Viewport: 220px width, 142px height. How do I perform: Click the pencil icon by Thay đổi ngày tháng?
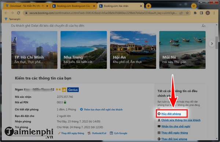59,133
